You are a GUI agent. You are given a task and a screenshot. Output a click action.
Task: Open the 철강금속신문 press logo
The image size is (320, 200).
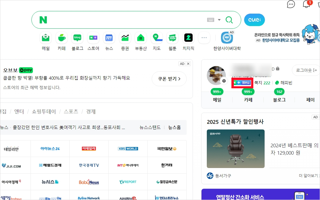click(167, 182)
